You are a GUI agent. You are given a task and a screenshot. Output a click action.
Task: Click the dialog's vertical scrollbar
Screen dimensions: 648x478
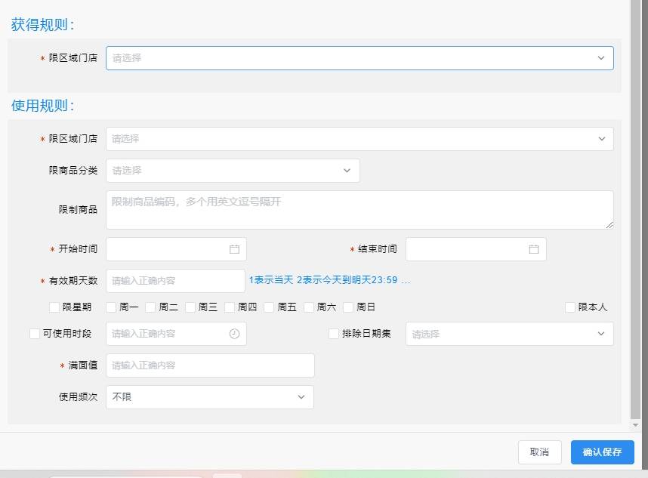point(635,208)
